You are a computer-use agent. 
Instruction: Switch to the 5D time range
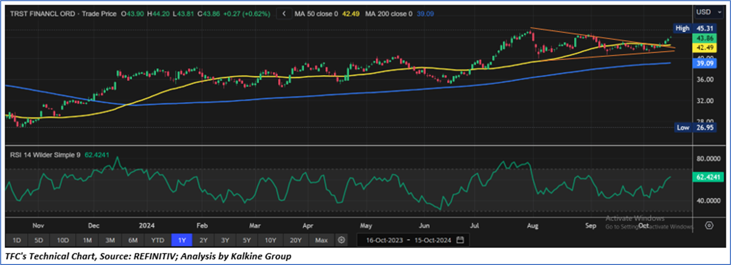[x=40, y=240]
